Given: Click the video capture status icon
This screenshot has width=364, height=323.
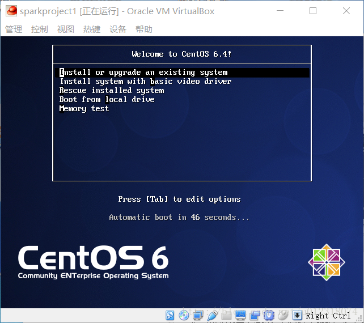Looking at the screenshot, I should coord(255,315).
